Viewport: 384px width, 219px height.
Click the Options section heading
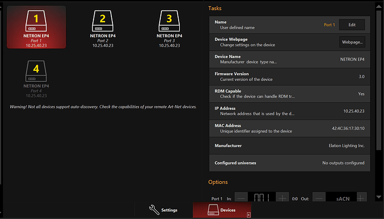coord(218,182)
